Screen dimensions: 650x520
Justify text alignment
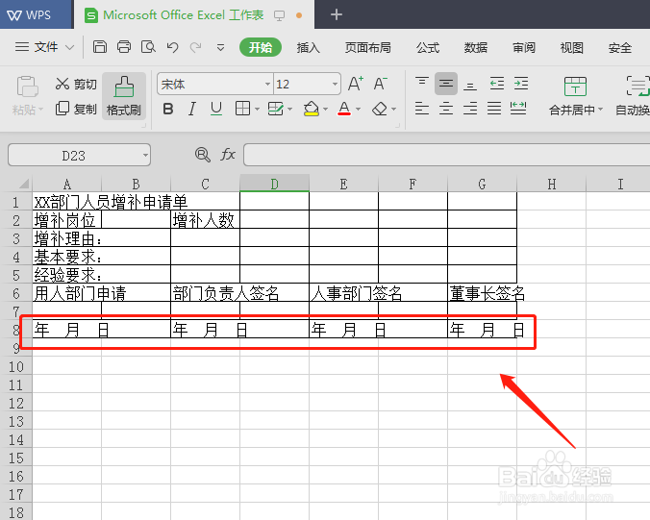tap(494, 109)
